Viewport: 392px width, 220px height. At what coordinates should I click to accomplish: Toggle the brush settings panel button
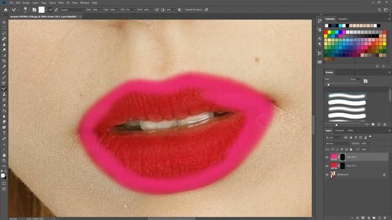point(34,10)
